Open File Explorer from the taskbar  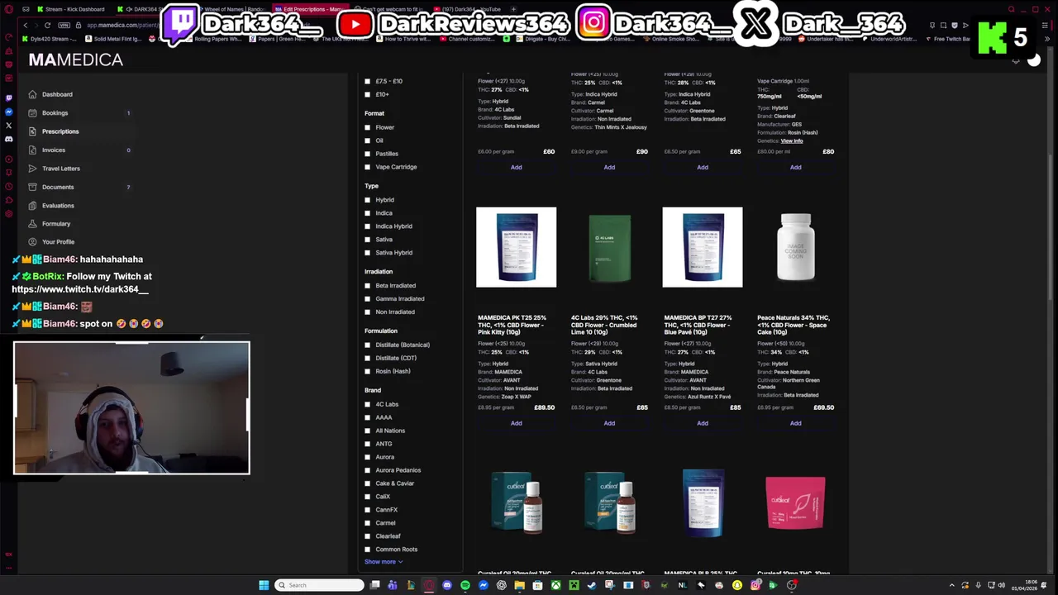point(519,585)
